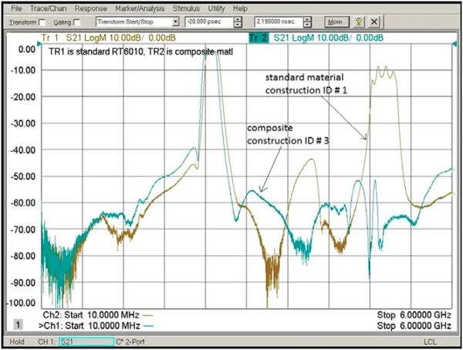Open the Trace/Chan menu
The height and width of the screenshot is (350, 463).
(x=48, y=8)
